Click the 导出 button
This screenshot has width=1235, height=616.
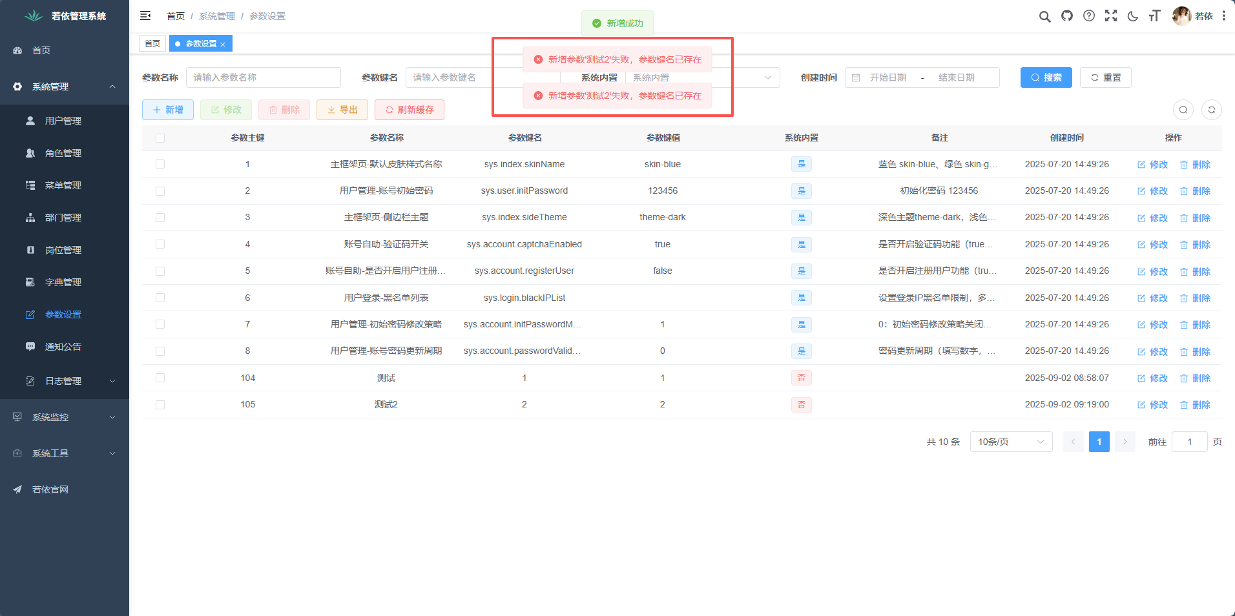tap(342, 110)
